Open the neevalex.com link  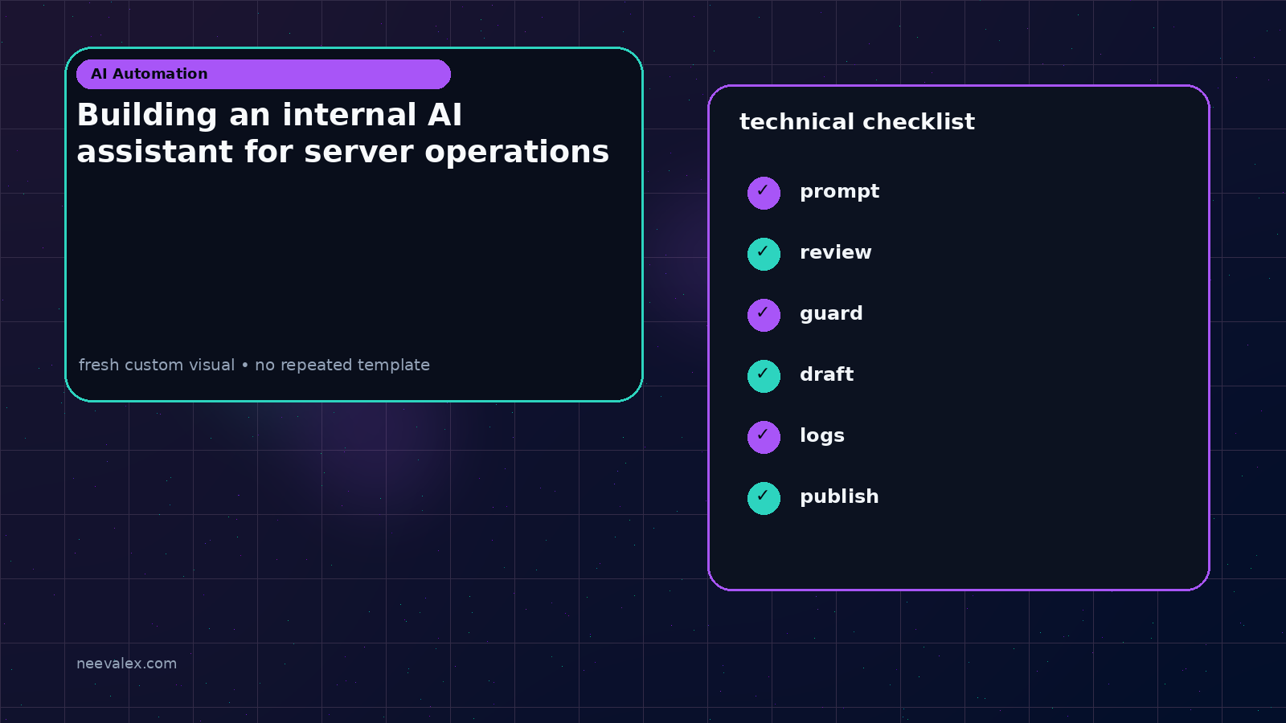click(x=126, y=664)
